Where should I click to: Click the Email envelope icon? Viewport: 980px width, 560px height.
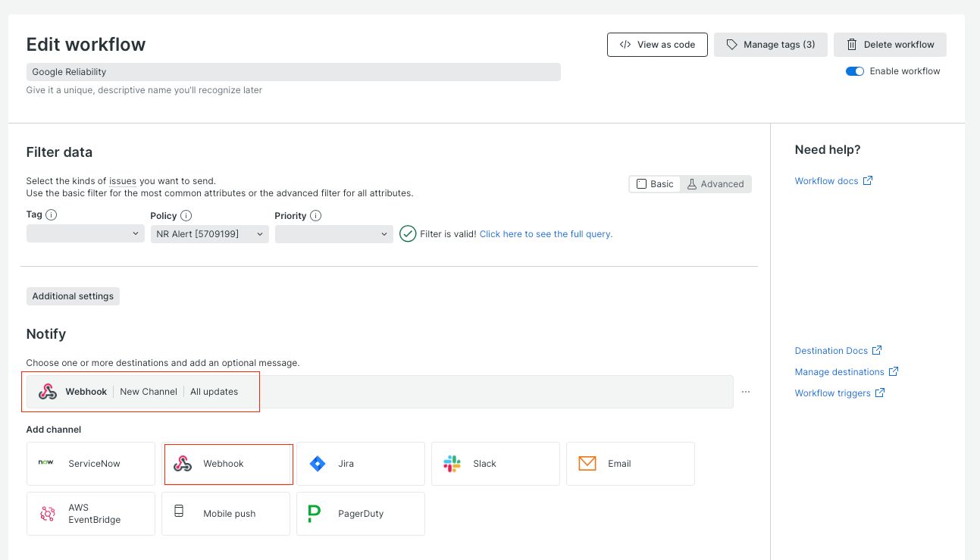coord(587,464)
